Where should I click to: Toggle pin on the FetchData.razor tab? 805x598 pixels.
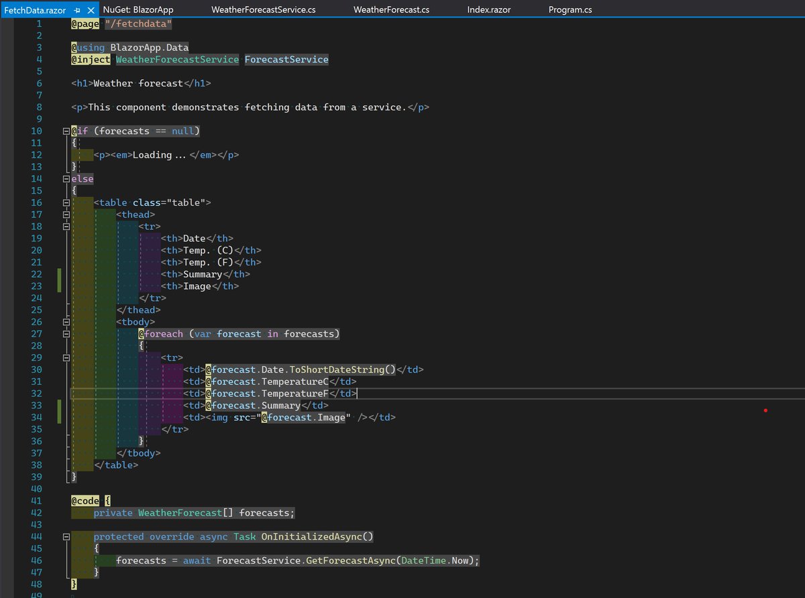[78, 11]
